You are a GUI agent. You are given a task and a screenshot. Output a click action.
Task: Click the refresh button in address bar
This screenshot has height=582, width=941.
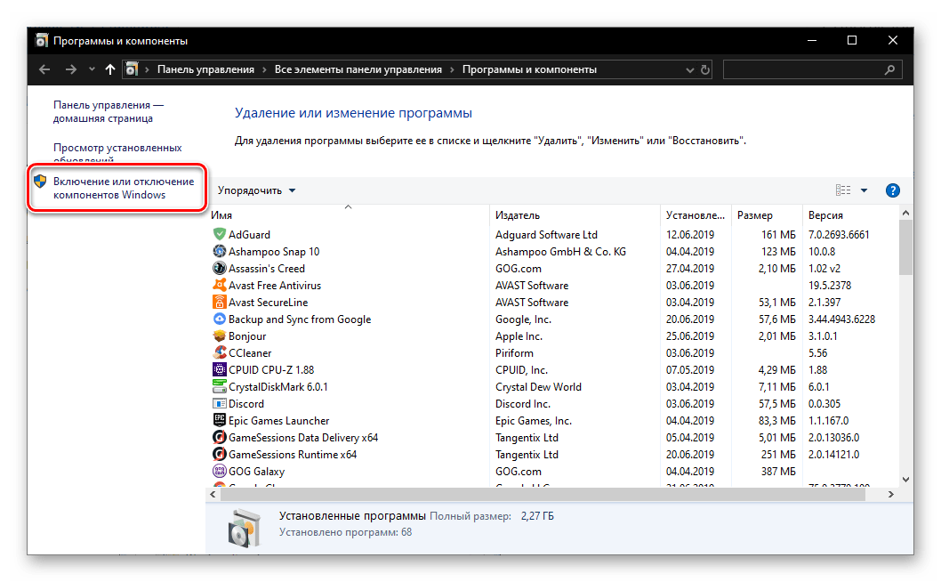(x=705, y=69)
